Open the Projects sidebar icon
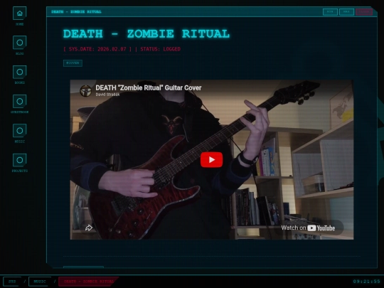The width and height of the screenshot is (384, 288). pos(20,160)
